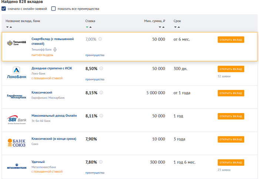The image size is (259, 179).
Task: Click 'Открыть вклад' for Металлинвестбанк
Action: click(231, 162)
